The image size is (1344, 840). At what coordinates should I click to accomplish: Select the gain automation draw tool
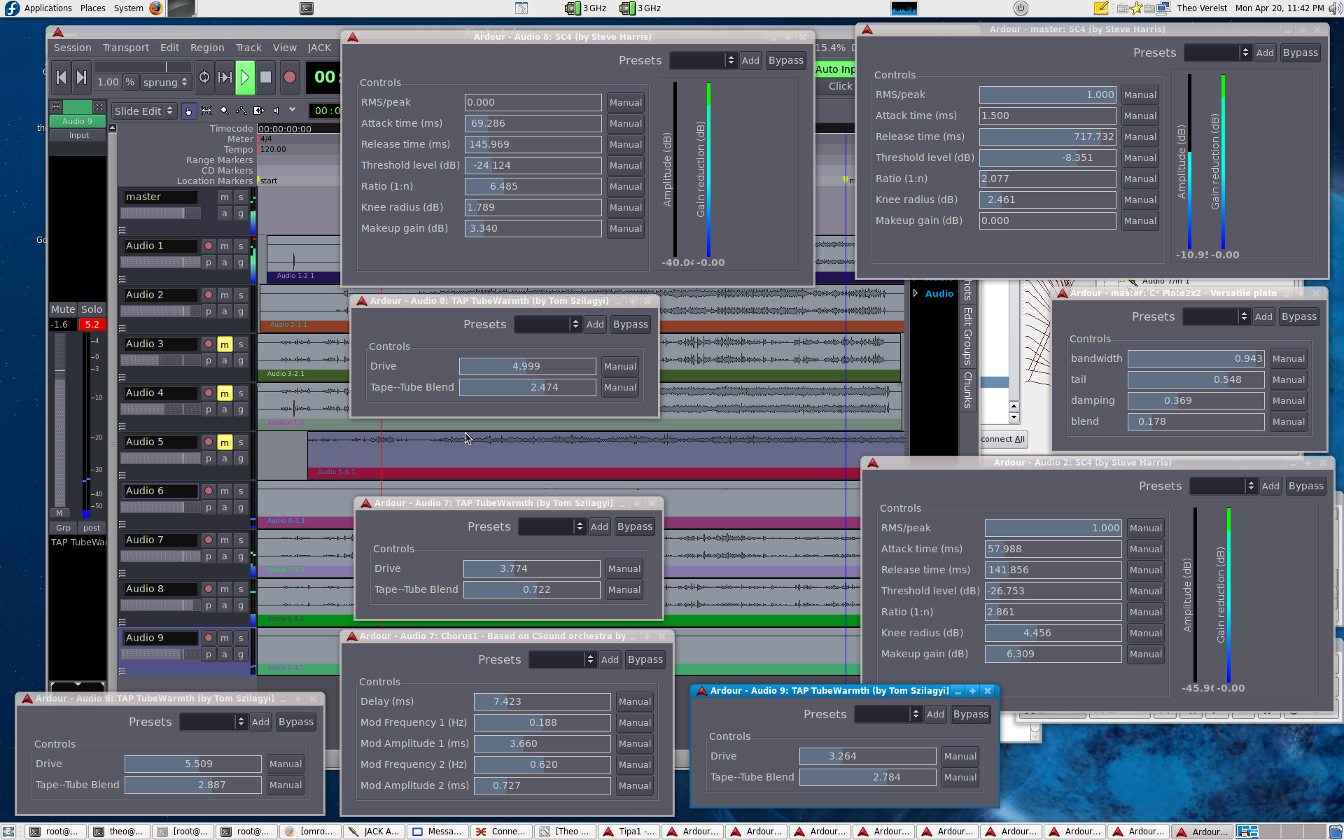(241, 111)
